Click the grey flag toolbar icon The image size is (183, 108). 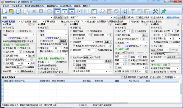coord(133,12)
